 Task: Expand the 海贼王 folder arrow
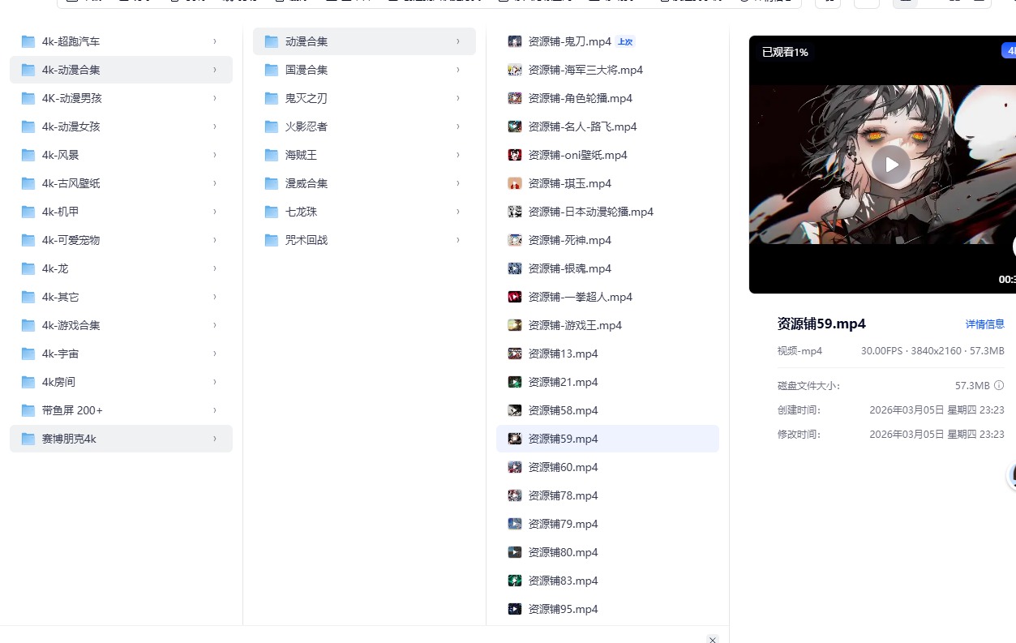(x=458, y=155)
